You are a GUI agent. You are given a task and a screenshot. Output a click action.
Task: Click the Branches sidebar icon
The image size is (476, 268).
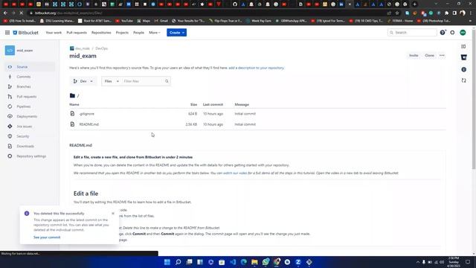pos(10,86)
